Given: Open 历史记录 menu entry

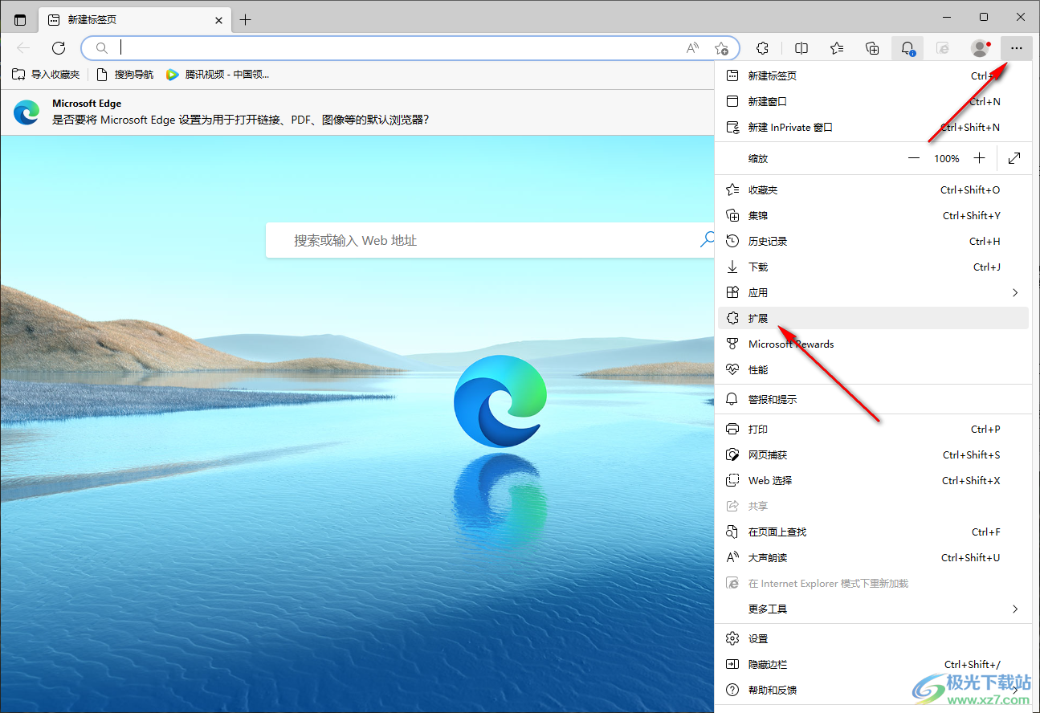Looking at the screenshot, I should (873, 241).
